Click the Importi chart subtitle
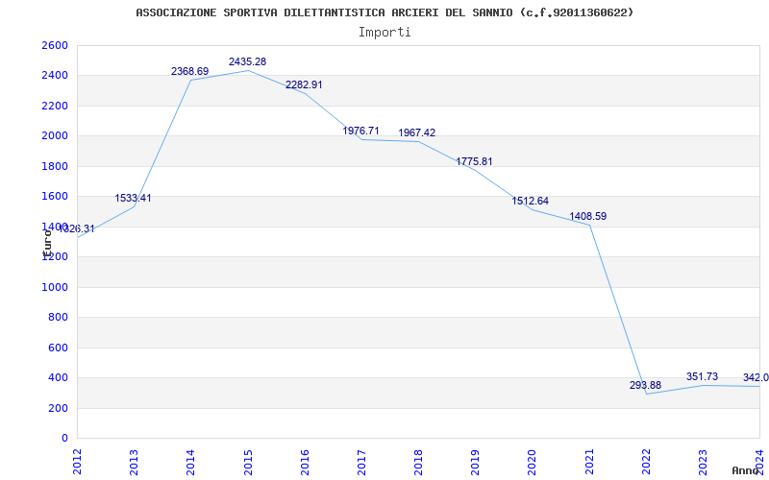The image size is (769, 480). (x=384, y=33)
